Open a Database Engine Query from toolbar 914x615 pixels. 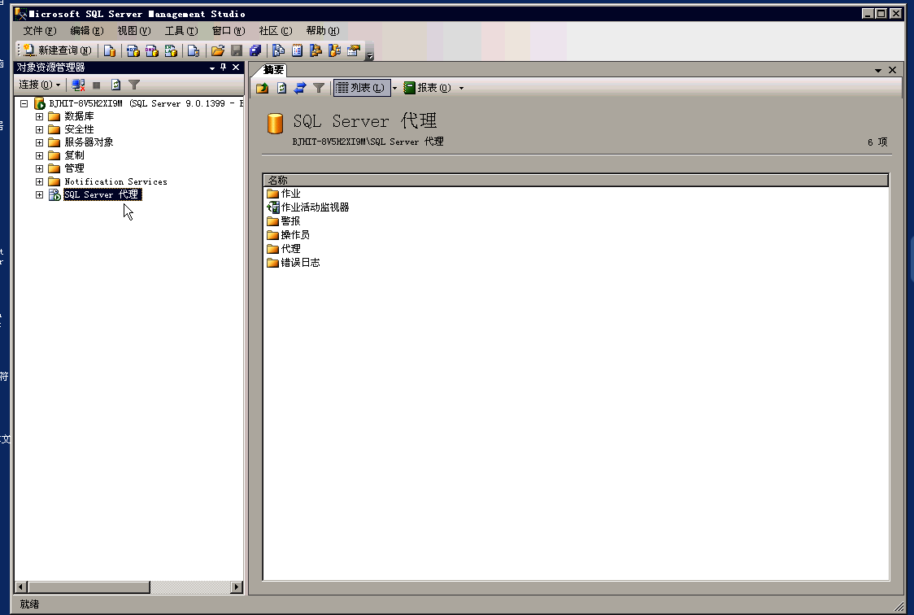coord(109,50)
